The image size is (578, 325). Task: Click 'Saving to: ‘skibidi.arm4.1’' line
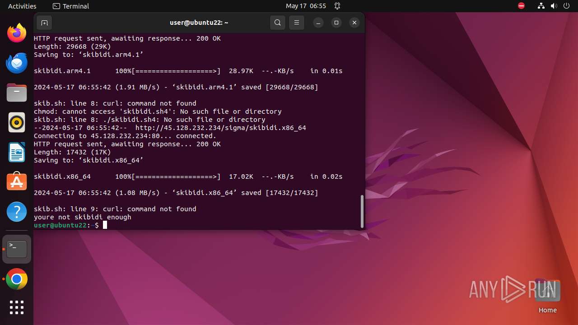(x=89, y=55)
